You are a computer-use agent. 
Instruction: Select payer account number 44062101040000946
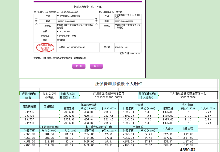click(x=66, y=21)
